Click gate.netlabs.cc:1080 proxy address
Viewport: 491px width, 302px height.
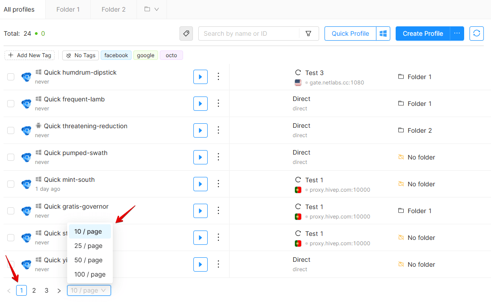[337, 83]
